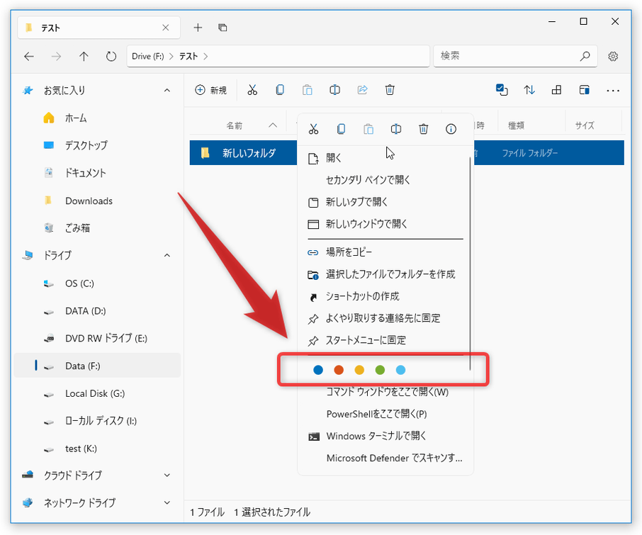Select the OS (C:) drive
The image size is (642, 535).
click(97, 283)
